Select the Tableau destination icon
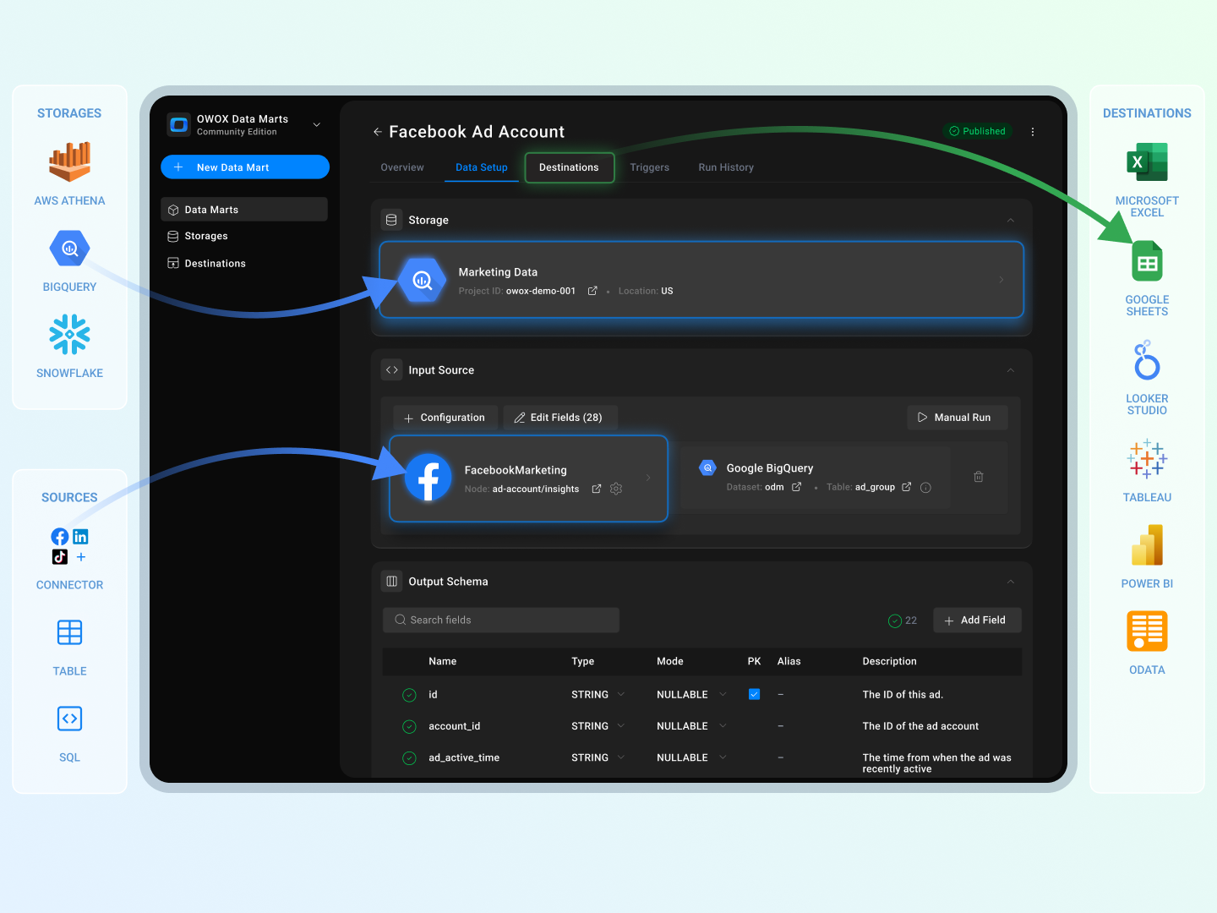Image resolution: width=1217 pixels, height=913 pixels. (1146, 459)
